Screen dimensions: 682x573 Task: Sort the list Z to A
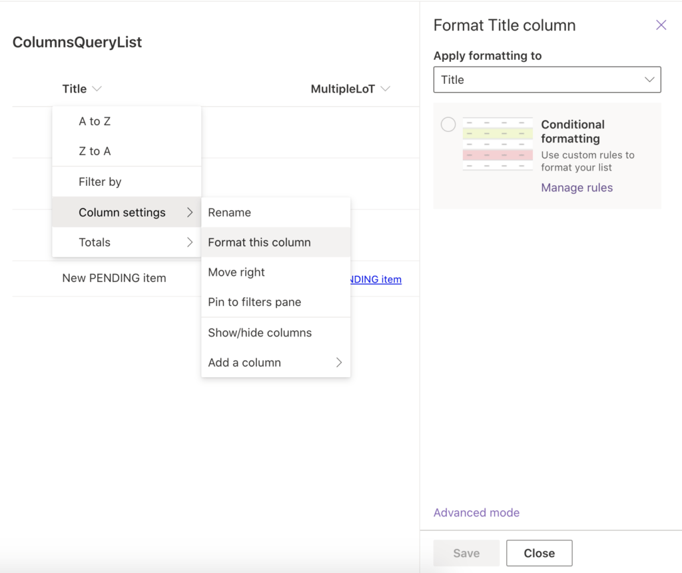[x=95, y=151]
